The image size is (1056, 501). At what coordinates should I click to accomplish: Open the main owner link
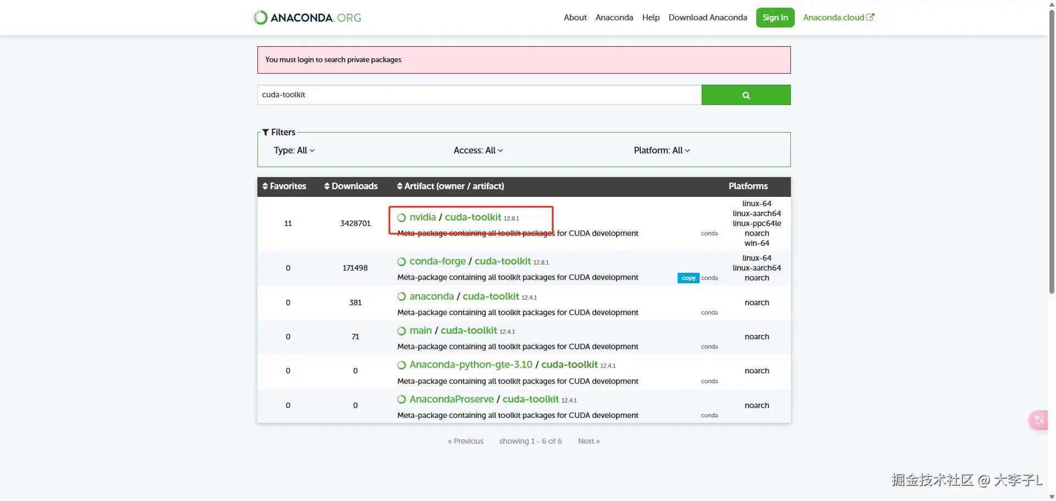tap(421, 331)
